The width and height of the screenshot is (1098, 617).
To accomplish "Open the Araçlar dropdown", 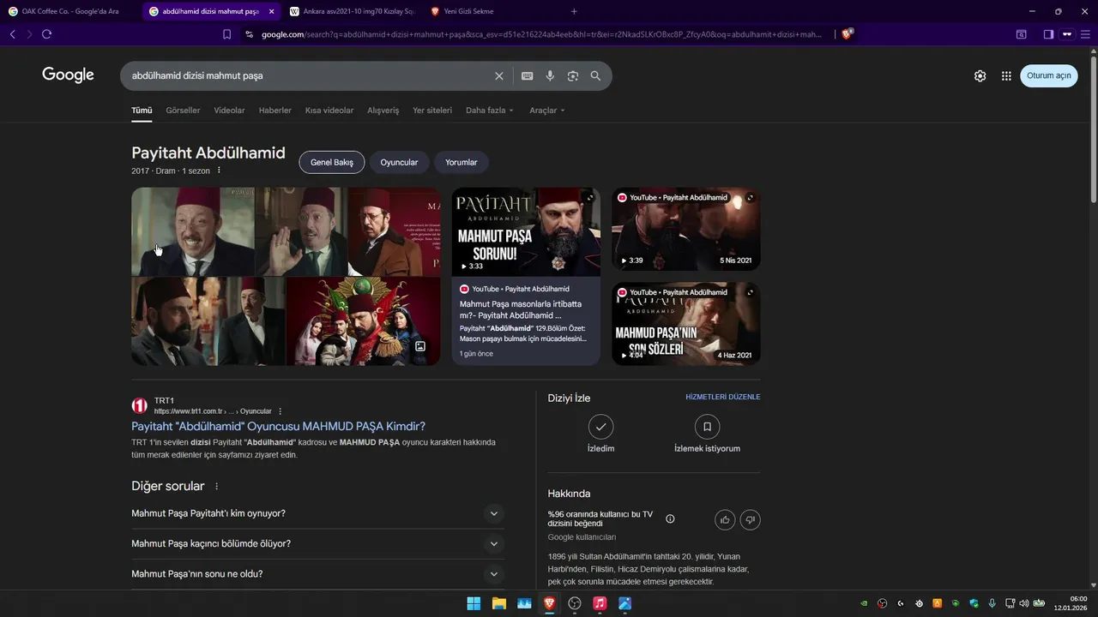I will 547,111.
